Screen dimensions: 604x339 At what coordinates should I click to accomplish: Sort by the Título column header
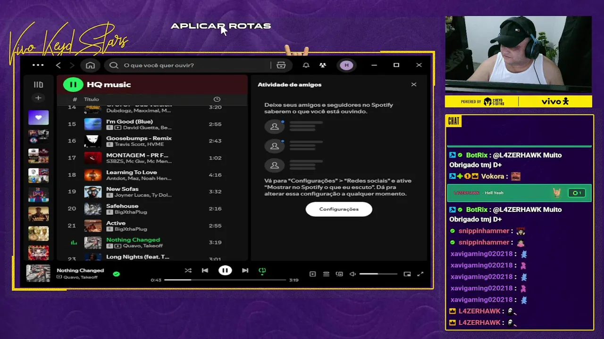coord(92,99)
